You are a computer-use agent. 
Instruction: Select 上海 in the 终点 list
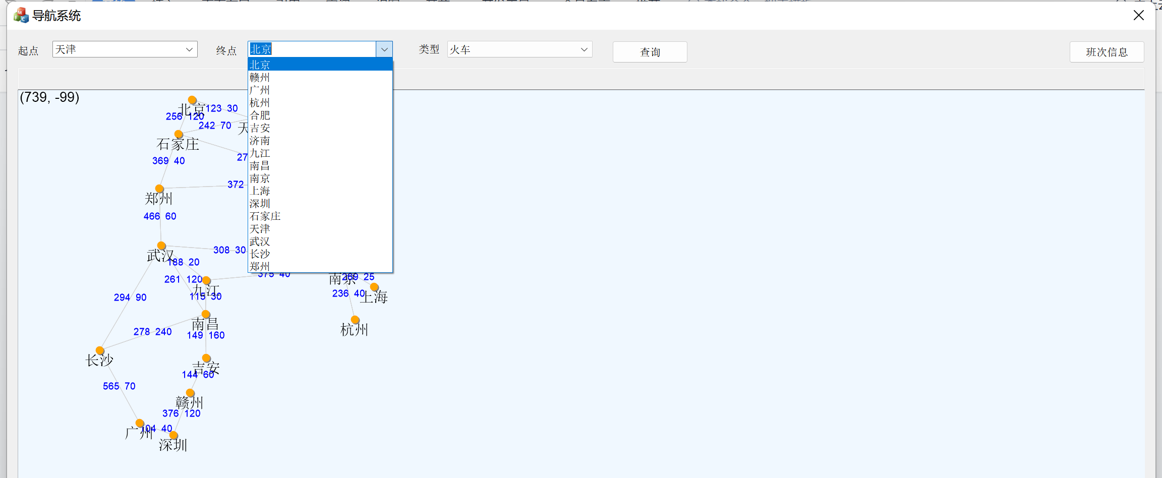[320, 191]
